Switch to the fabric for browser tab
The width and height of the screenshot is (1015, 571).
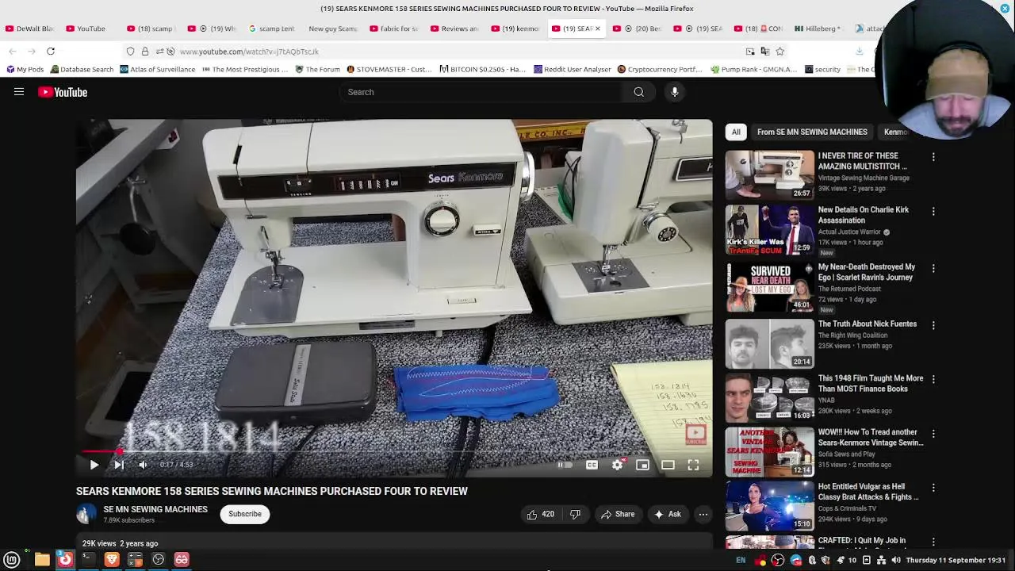pyautogui.click(x=393, y=29)
